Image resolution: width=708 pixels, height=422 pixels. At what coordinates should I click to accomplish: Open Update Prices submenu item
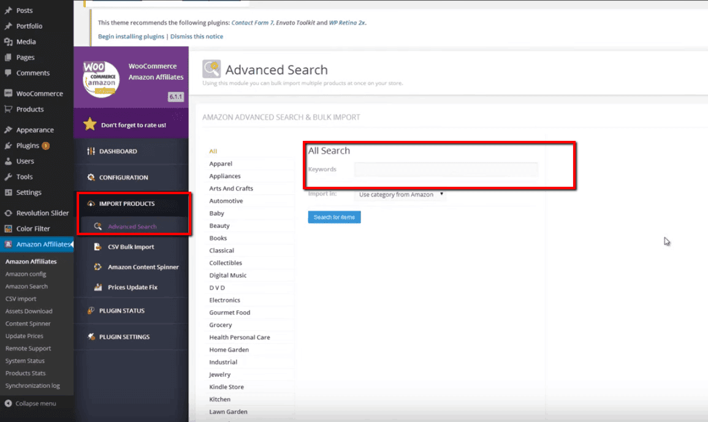25,336
